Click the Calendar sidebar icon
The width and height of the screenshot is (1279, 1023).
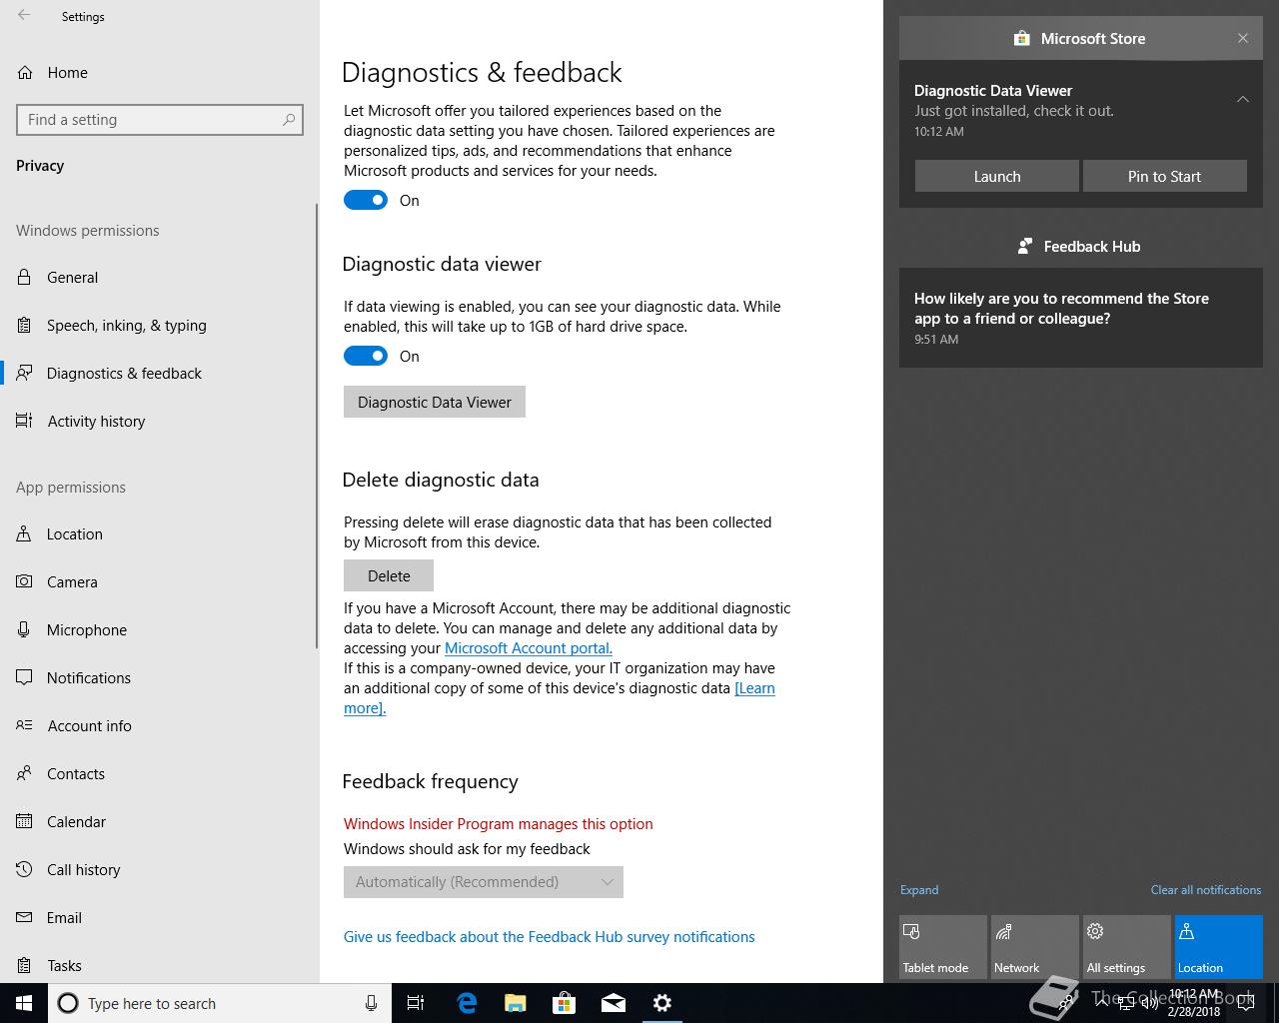coord(24,821)
